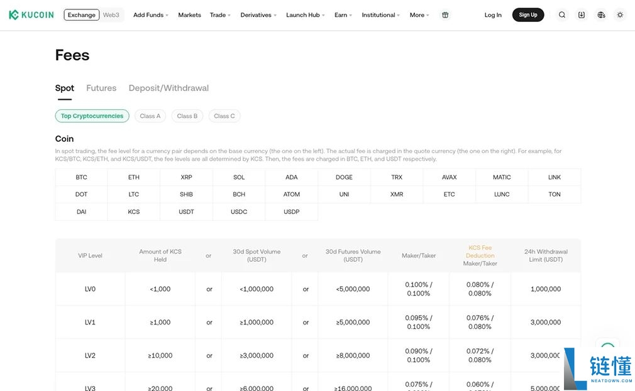Open the app download icon

(582, 15)
